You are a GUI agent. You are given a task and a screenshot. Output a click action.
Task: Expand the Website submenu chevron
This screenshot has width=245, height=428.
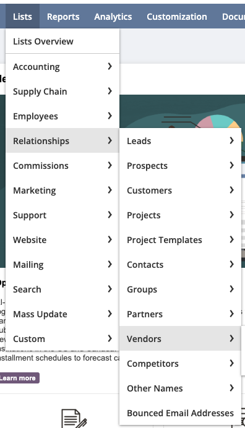pyautogui.click(x=110, y=239)
